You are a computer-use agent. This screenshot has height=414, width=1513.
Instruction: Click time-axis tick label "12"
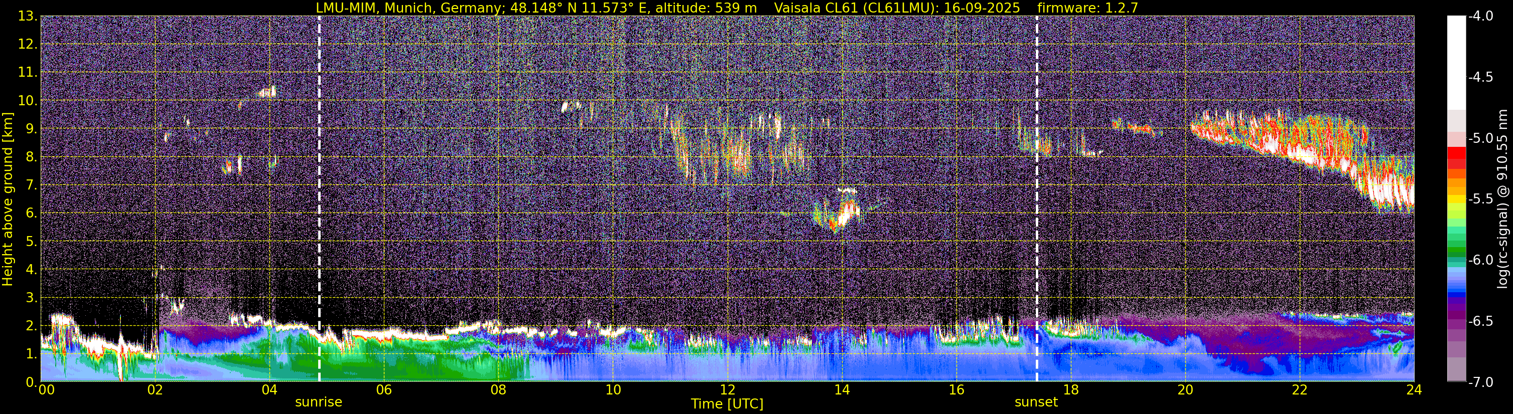727,390
